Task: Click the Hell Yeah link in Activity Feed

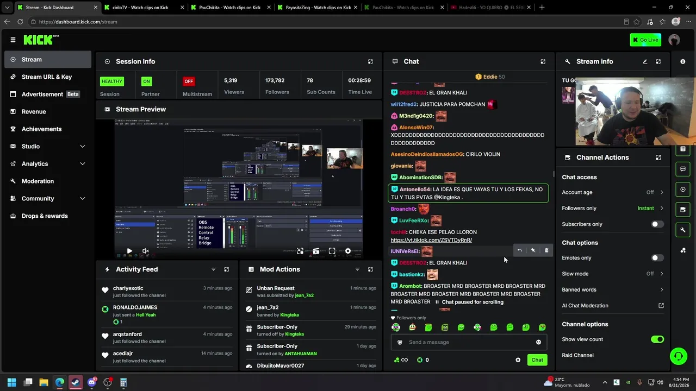Action: tap(146, 315)
